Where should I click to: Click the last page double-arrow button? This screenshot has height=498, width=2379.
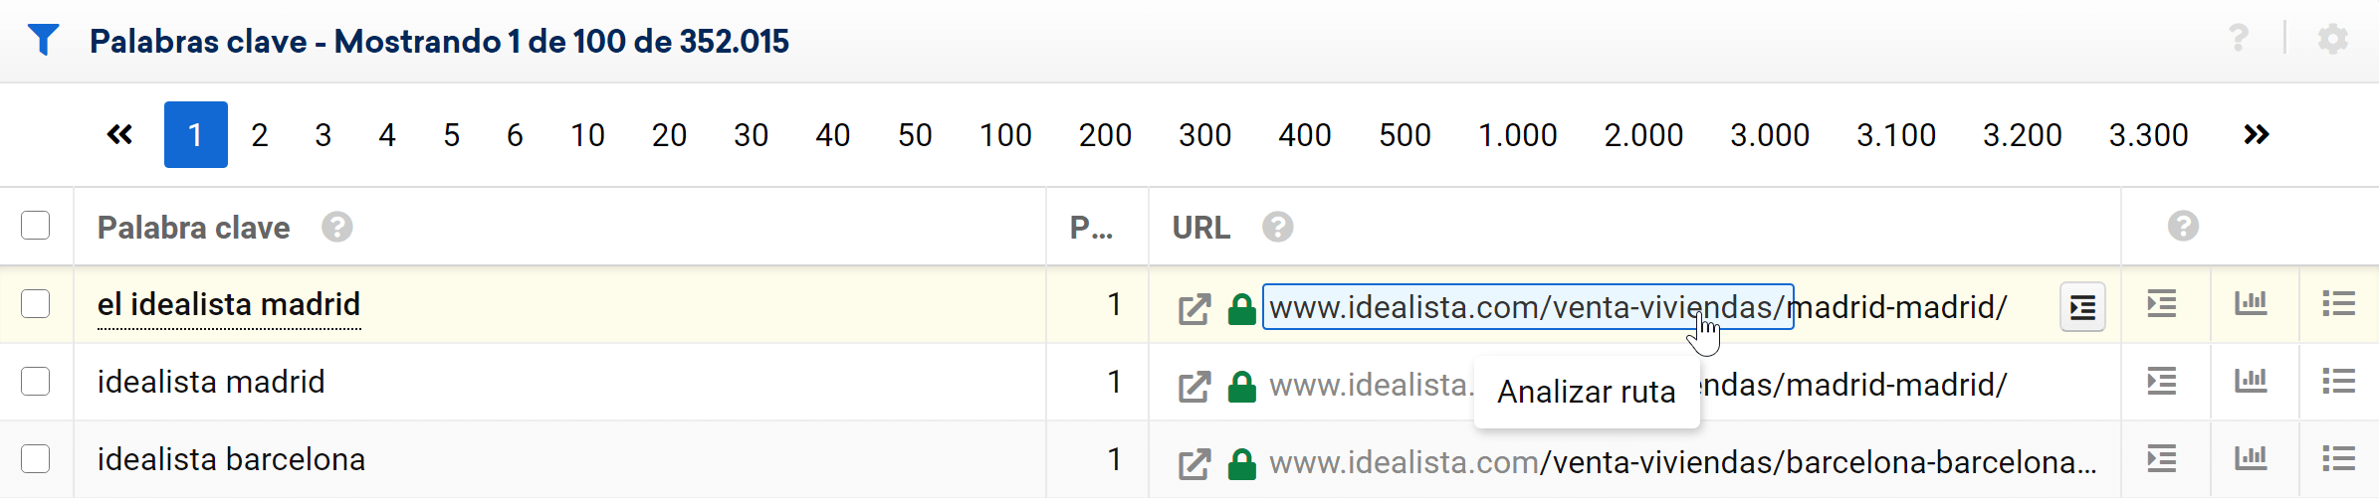click(x=2256, y=135)
